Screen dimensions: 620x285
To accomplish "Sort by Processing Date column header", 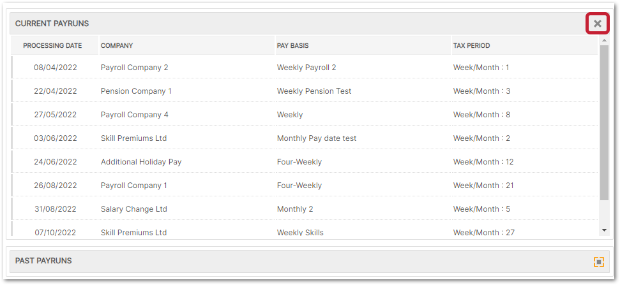I will coord(52,46).
